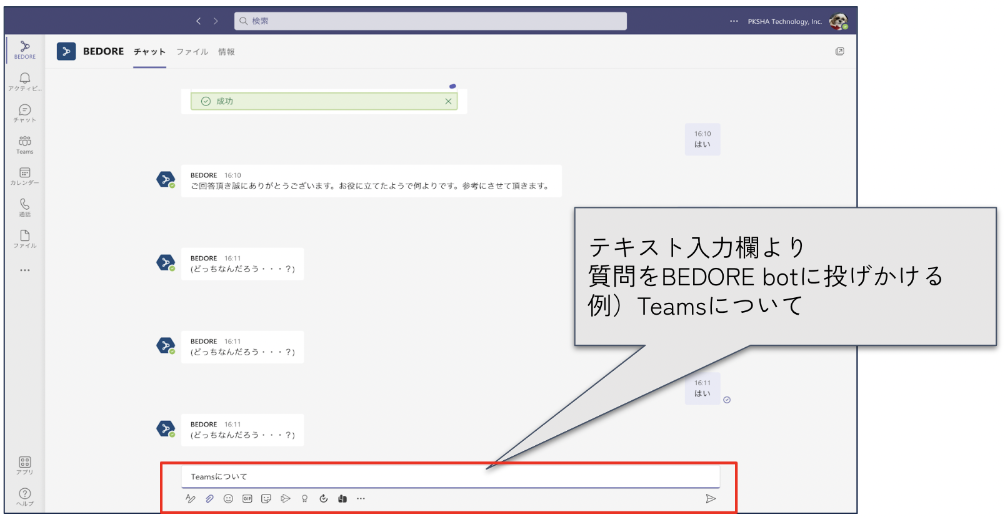Send the message with the send arrow
1005x517 pixels.
pos(711,498)
